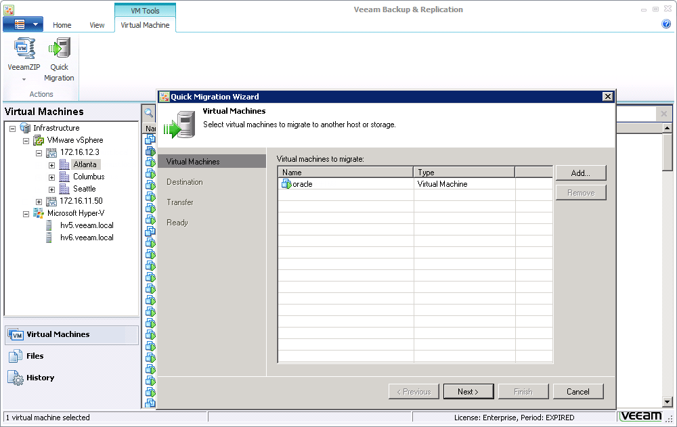Click the Seattle datacenter icon
This screenshot has height=427, width=677.
64,189
